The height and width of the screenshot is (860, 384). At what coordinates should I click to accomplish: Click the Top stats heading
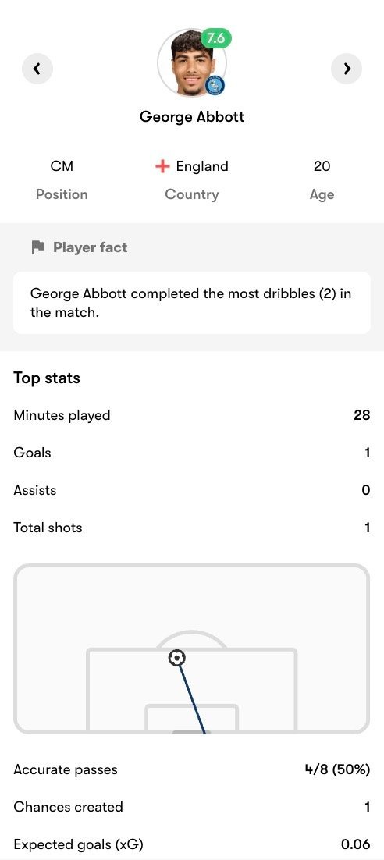(47, 378)
